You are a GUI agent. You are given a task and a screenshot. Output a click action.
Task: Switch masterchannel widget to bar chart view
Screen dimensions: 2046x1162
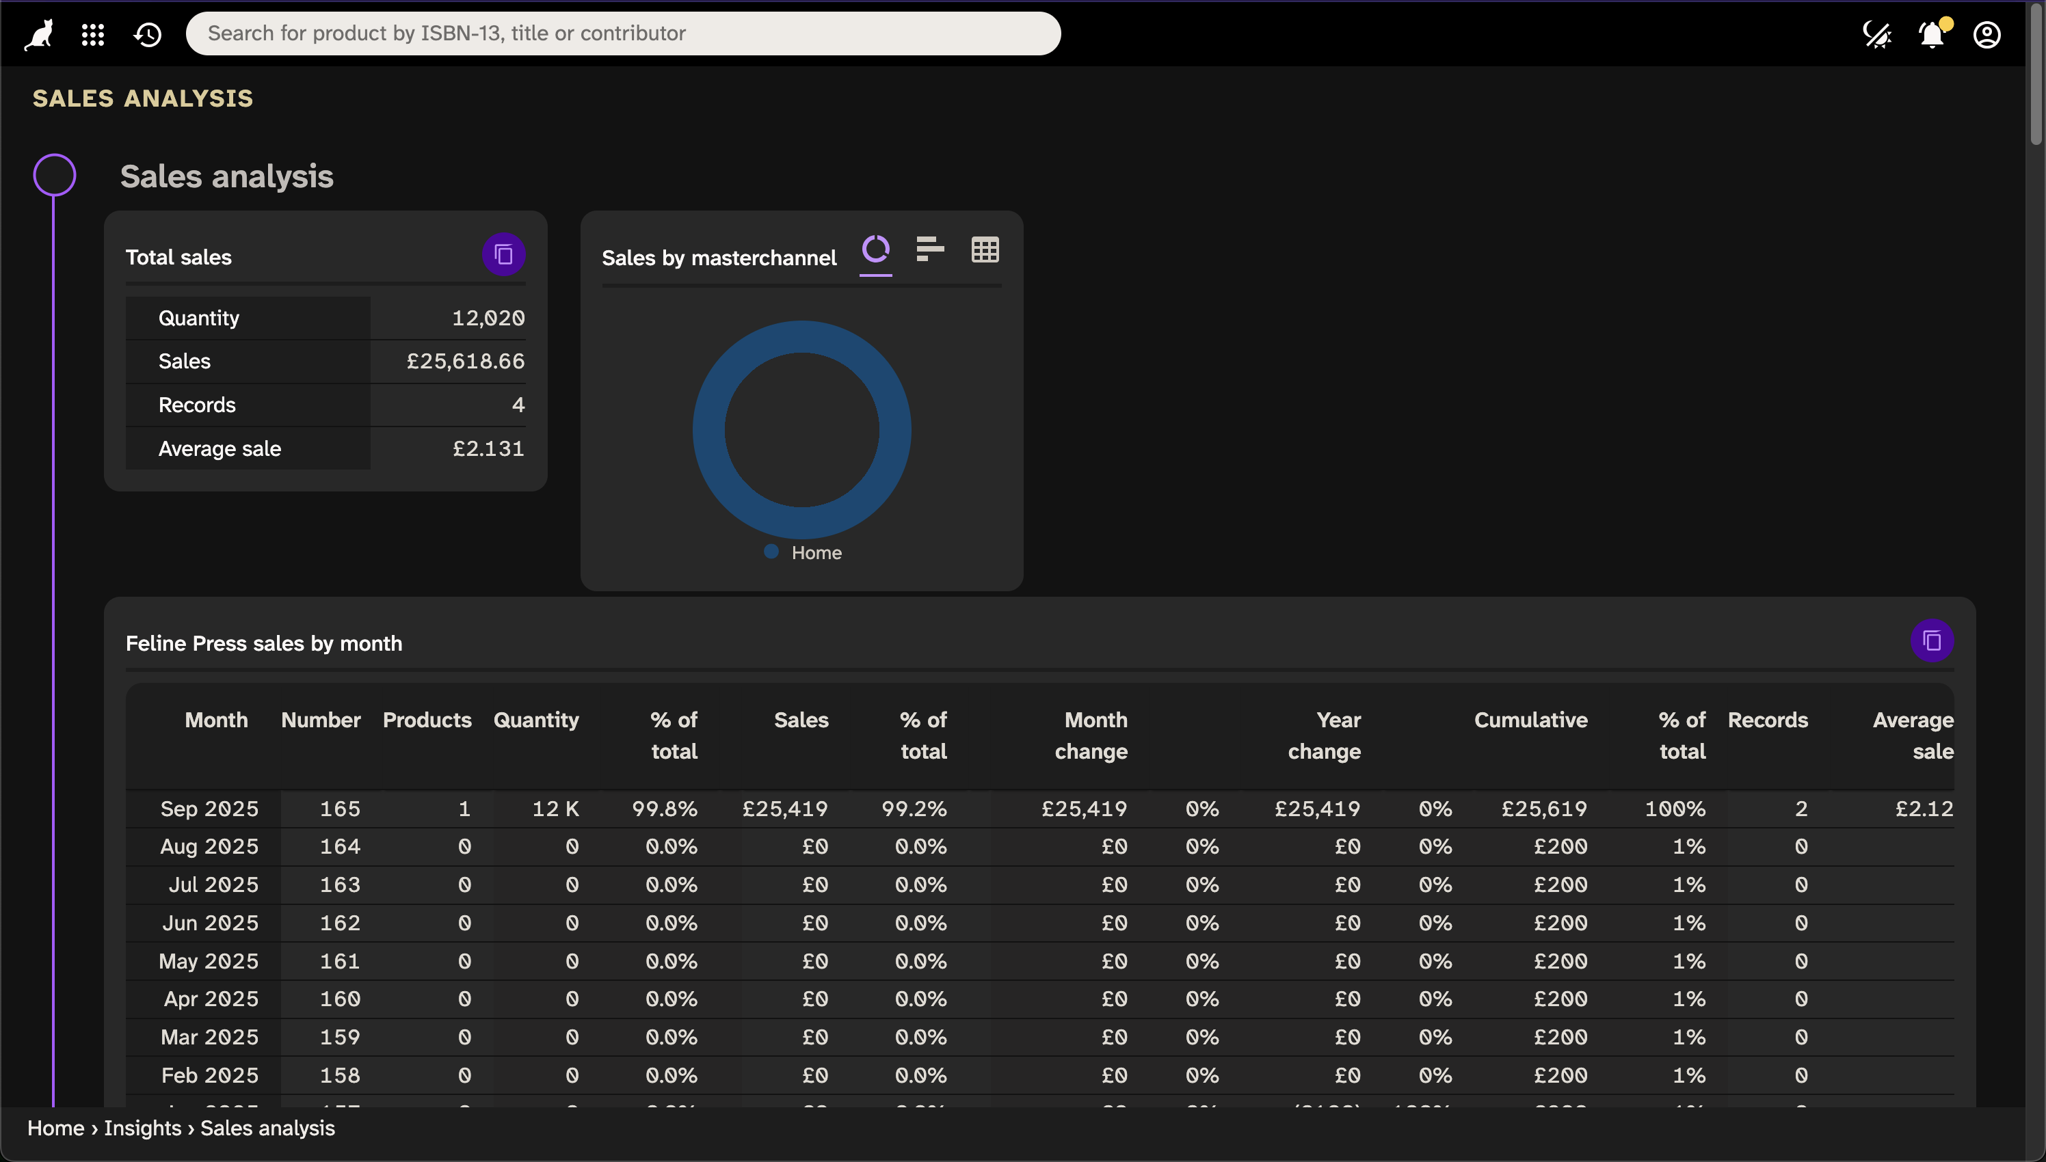(x=930, y=249)
